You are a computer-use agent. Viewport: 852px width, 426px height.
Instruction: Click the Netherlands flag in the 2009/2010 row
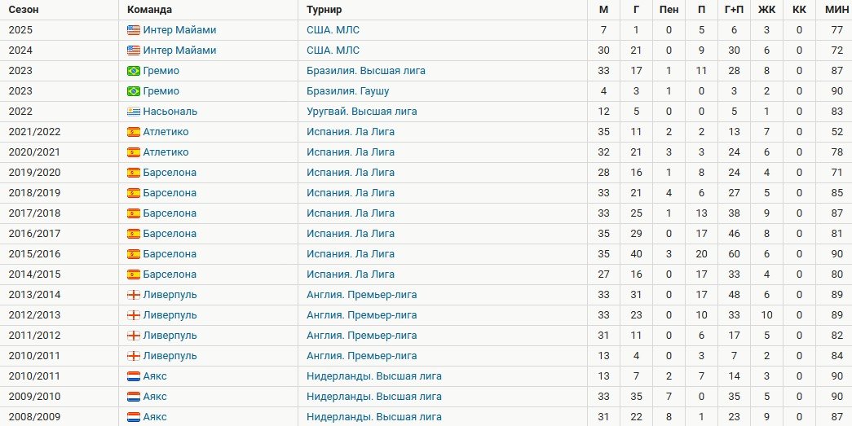[x=134, y=397]
